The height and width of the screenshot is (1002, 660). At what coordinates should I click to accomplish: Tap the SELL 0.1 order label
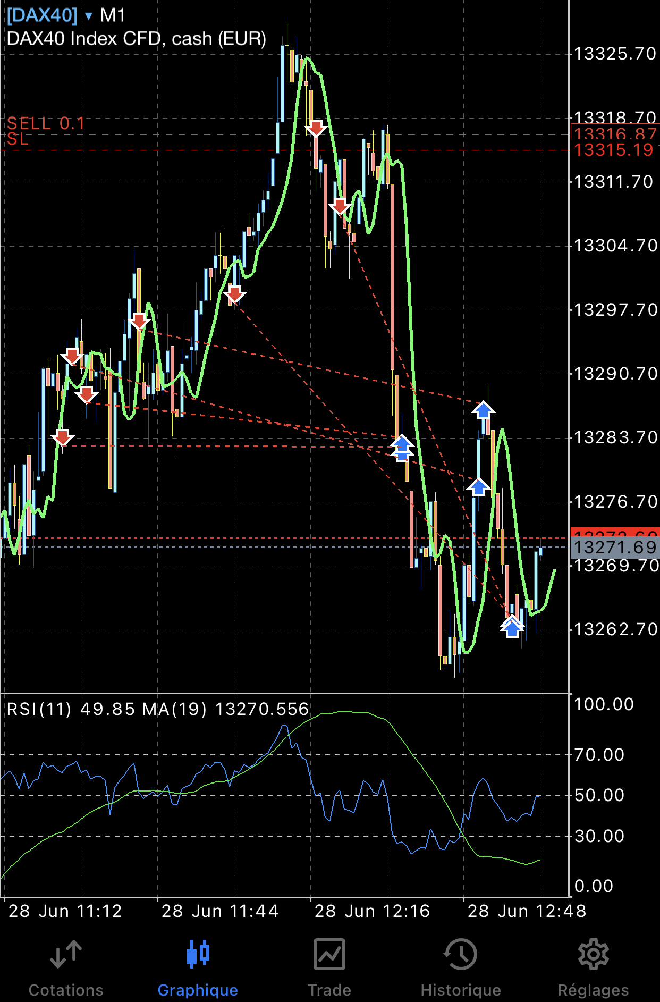click(x=46, y=123)
